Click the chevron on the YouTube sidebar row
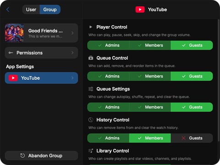Viewport: 220px width, 165px height. [72, 78]
